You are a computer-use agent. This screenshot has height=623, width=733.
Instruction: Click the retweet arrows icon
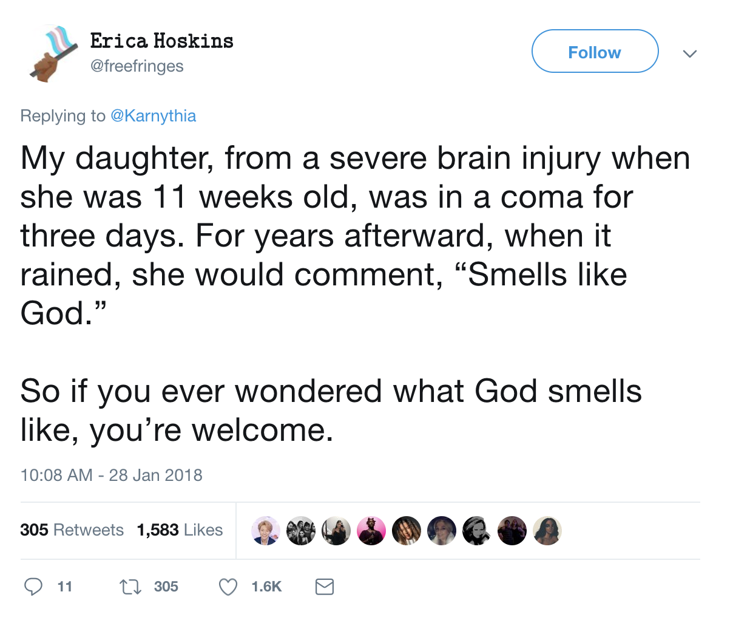[130, 587]
